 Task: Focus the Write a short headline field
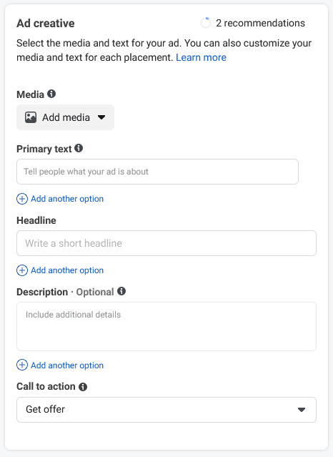point(166,243)
